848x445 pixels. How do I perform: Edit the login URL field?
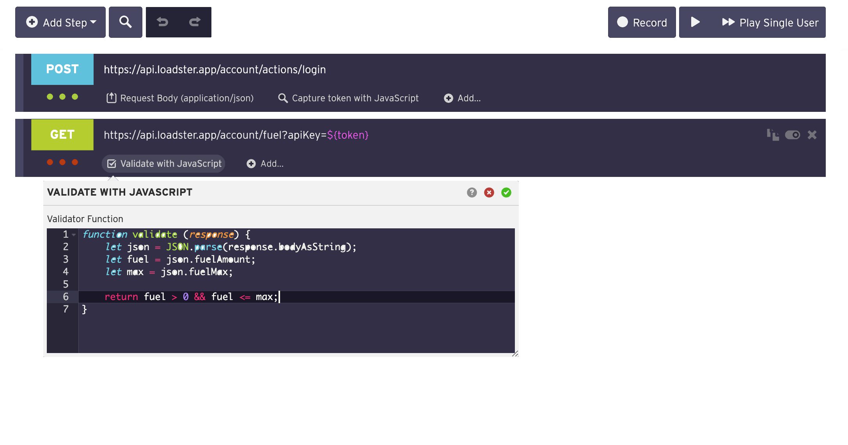pyautogui.click(x=215, y=69)
